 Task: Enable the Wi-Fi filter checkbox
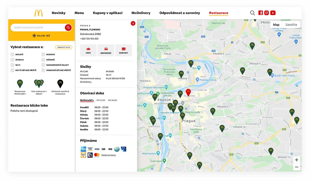[12, 65]
